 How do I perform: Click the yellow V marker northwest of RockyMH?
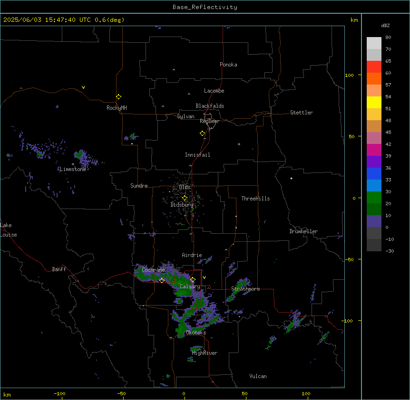coord(83,87)
